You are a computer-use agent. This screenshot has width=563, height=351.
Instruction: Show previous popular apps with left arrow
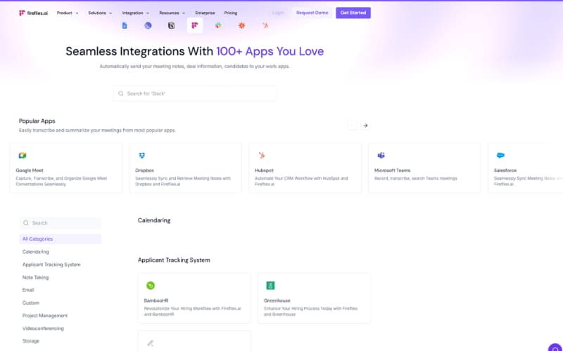(352, 126)
